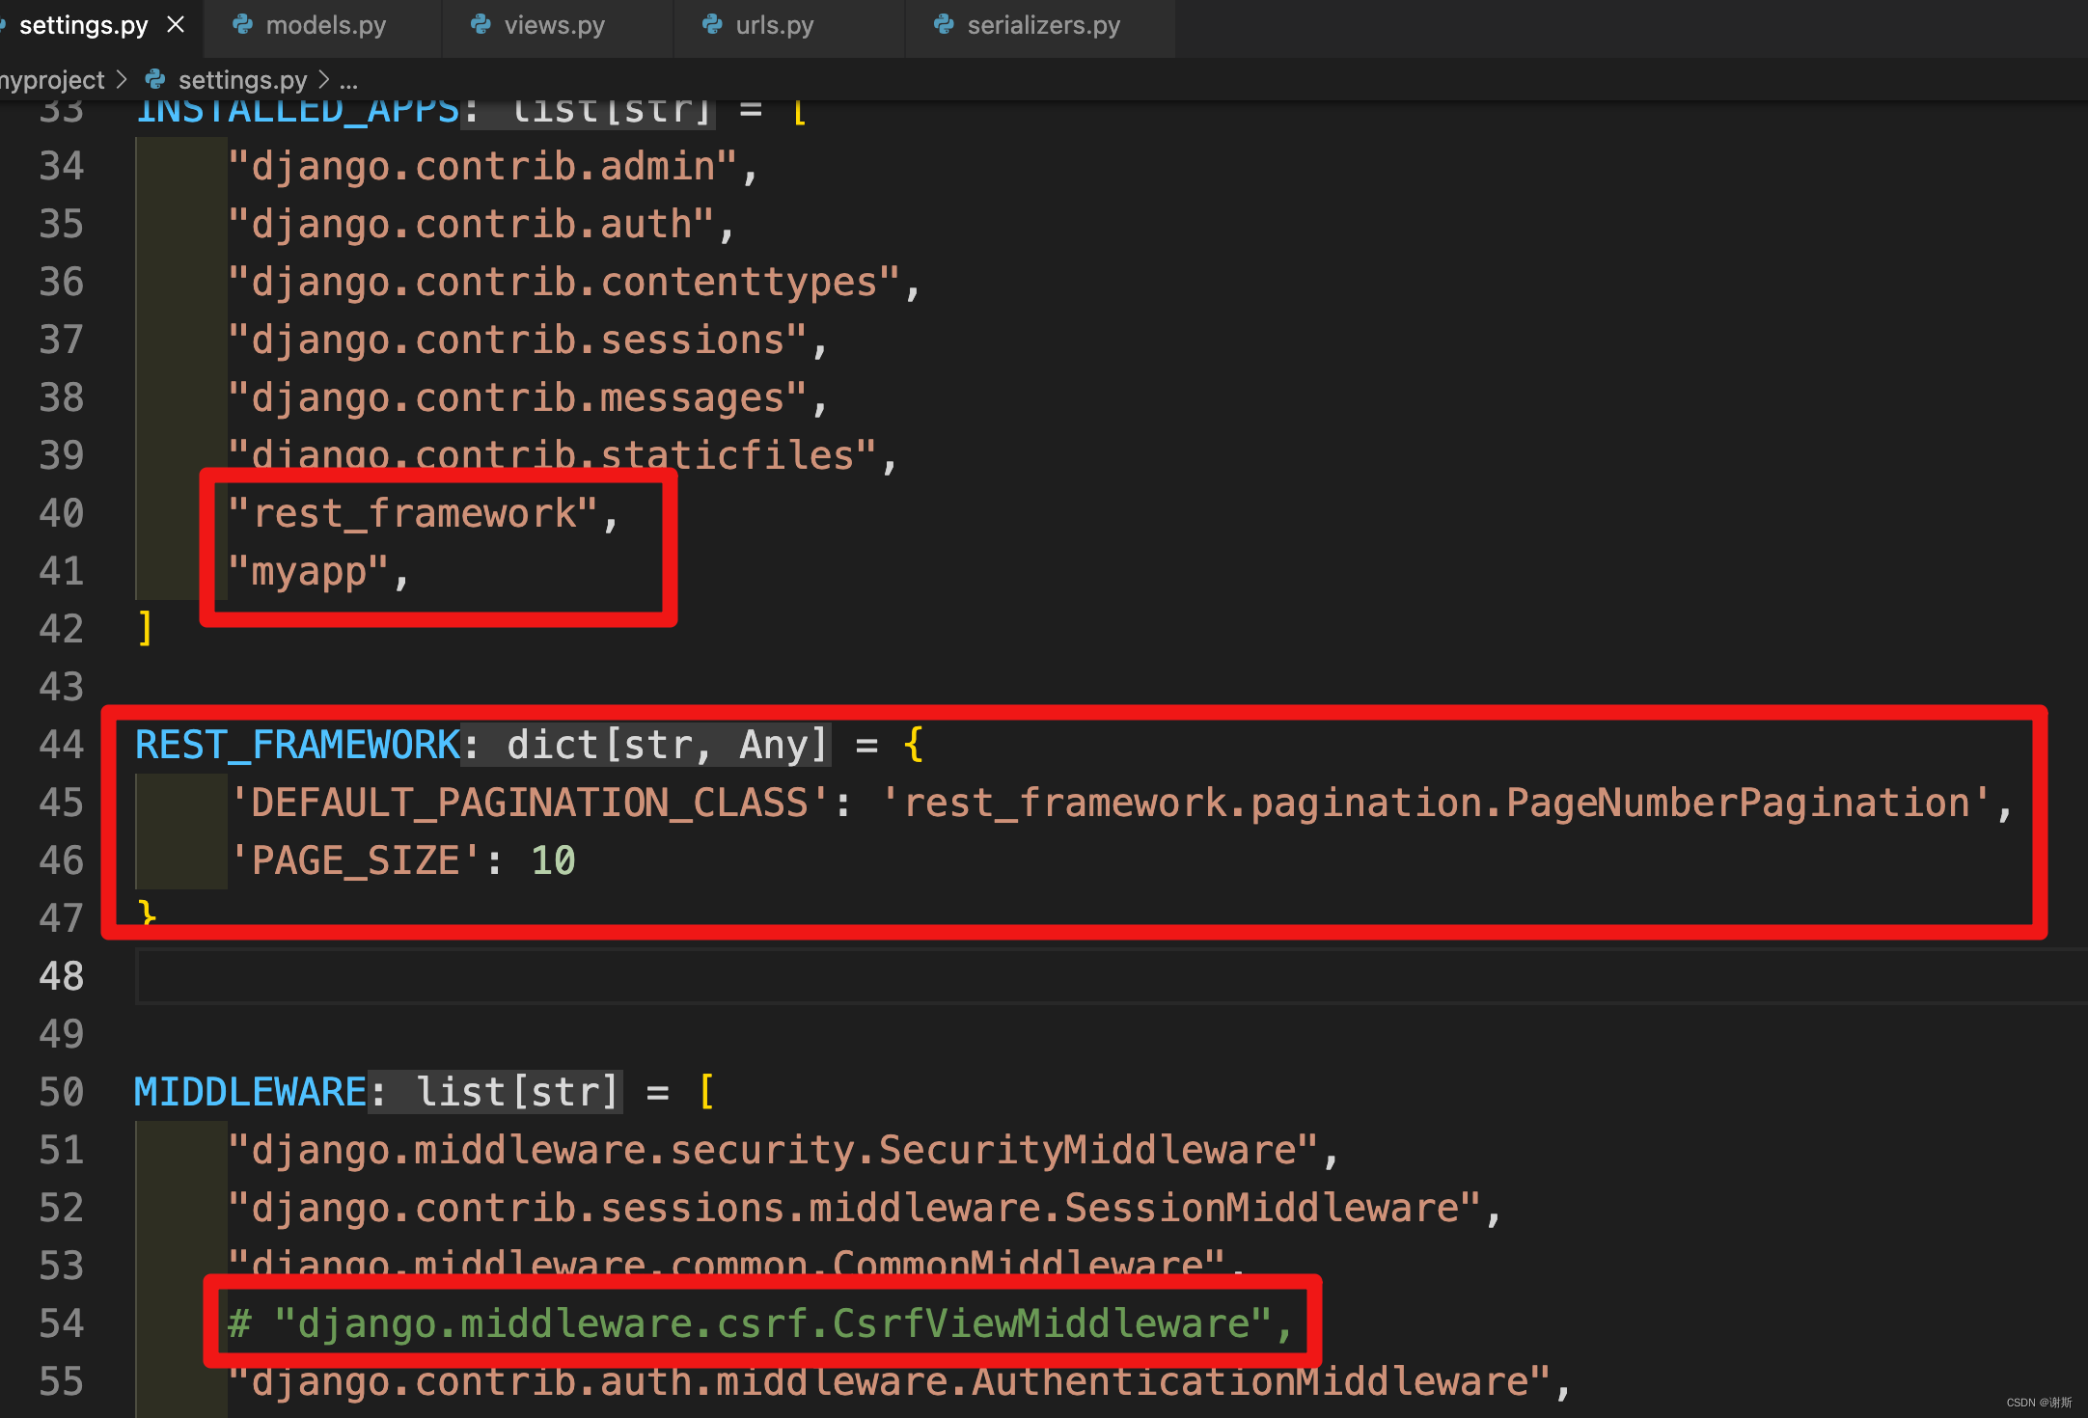Click the closing bracket on line 42
Viewport: 2088px width, 1418px height.
pyautogui.click(x=146, y=629)
